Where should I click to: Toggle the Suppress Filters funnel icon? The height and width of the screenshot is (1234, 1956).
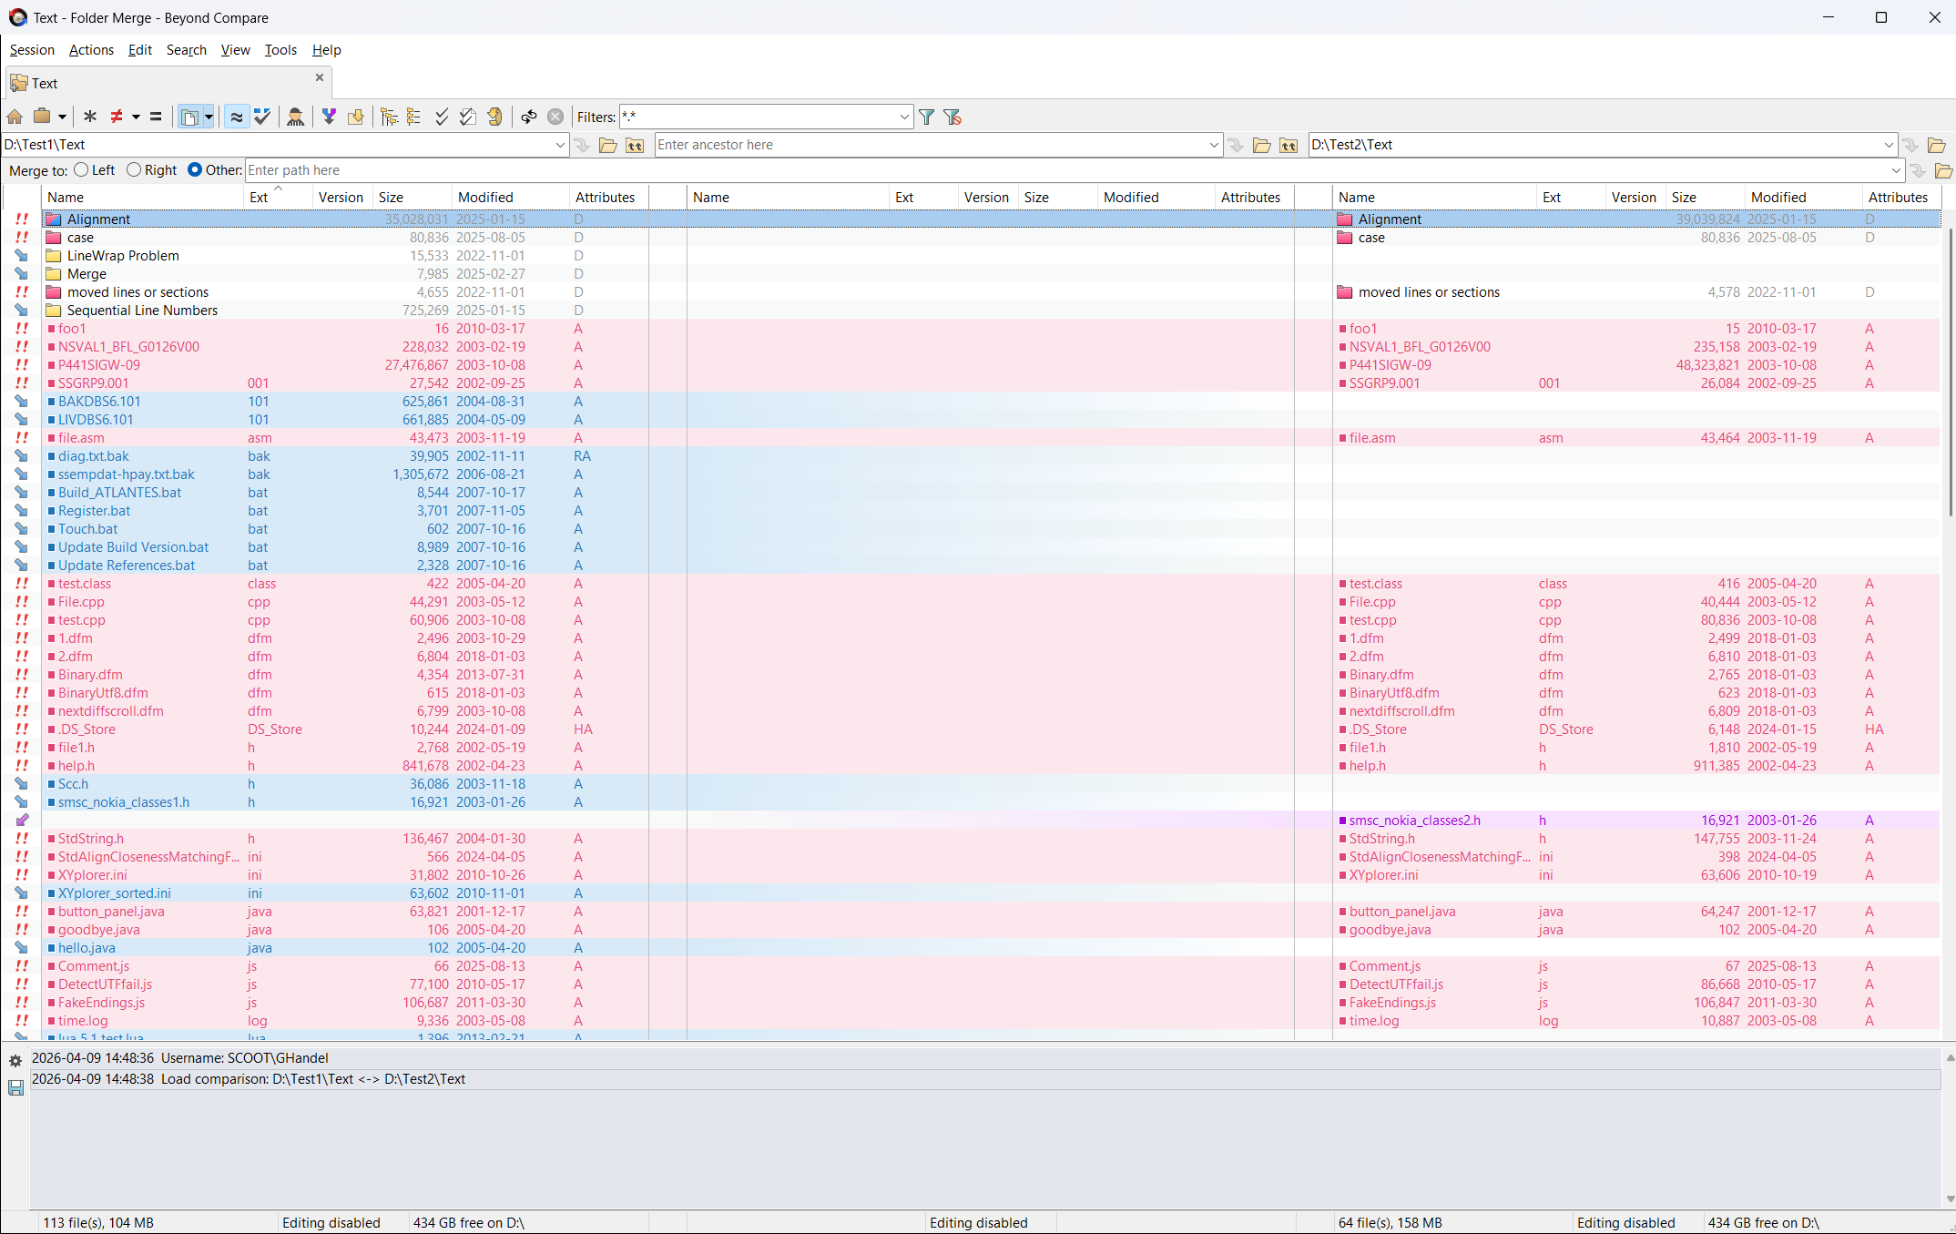coord(953,117)
